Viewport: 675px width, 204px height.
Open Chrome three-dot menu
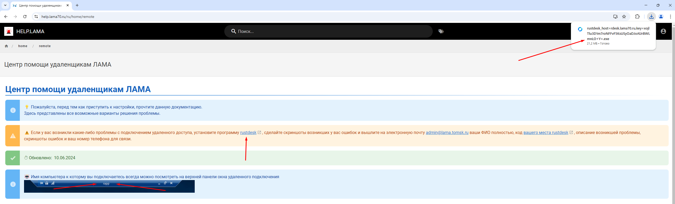(x=670, y=17)
